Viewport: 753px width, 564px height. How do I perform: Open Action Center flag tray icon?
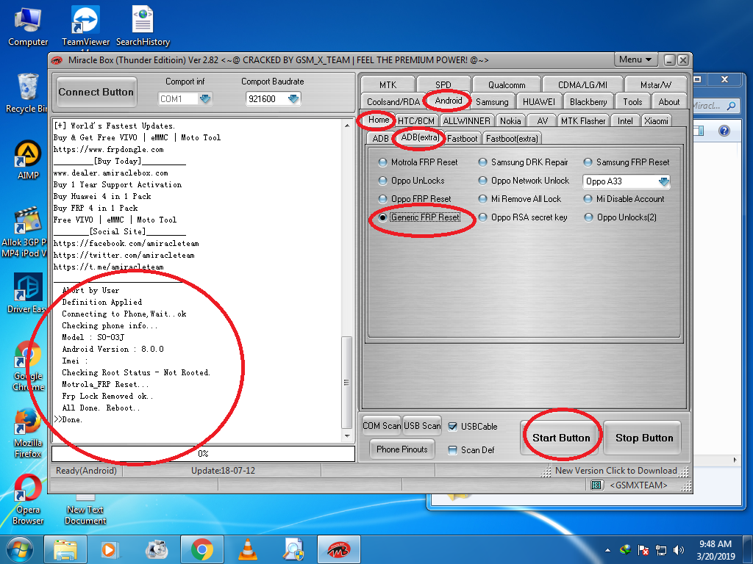coord(643,550)
